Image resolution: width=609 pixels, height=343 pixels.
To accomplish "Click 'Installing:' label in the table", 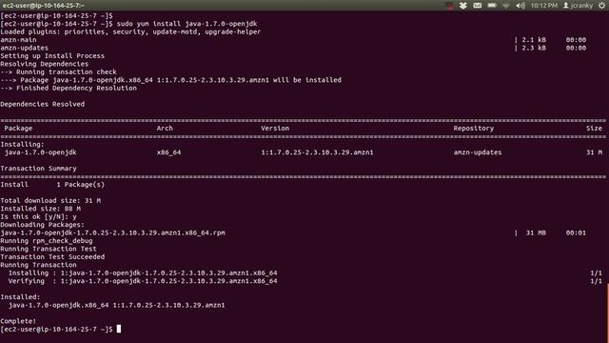I will tap(22, 144).
